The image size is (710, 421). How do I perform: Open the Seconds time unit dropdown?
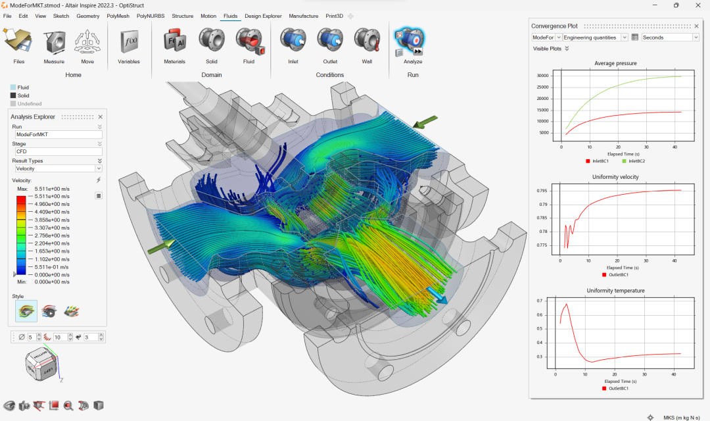pos(670,37)
